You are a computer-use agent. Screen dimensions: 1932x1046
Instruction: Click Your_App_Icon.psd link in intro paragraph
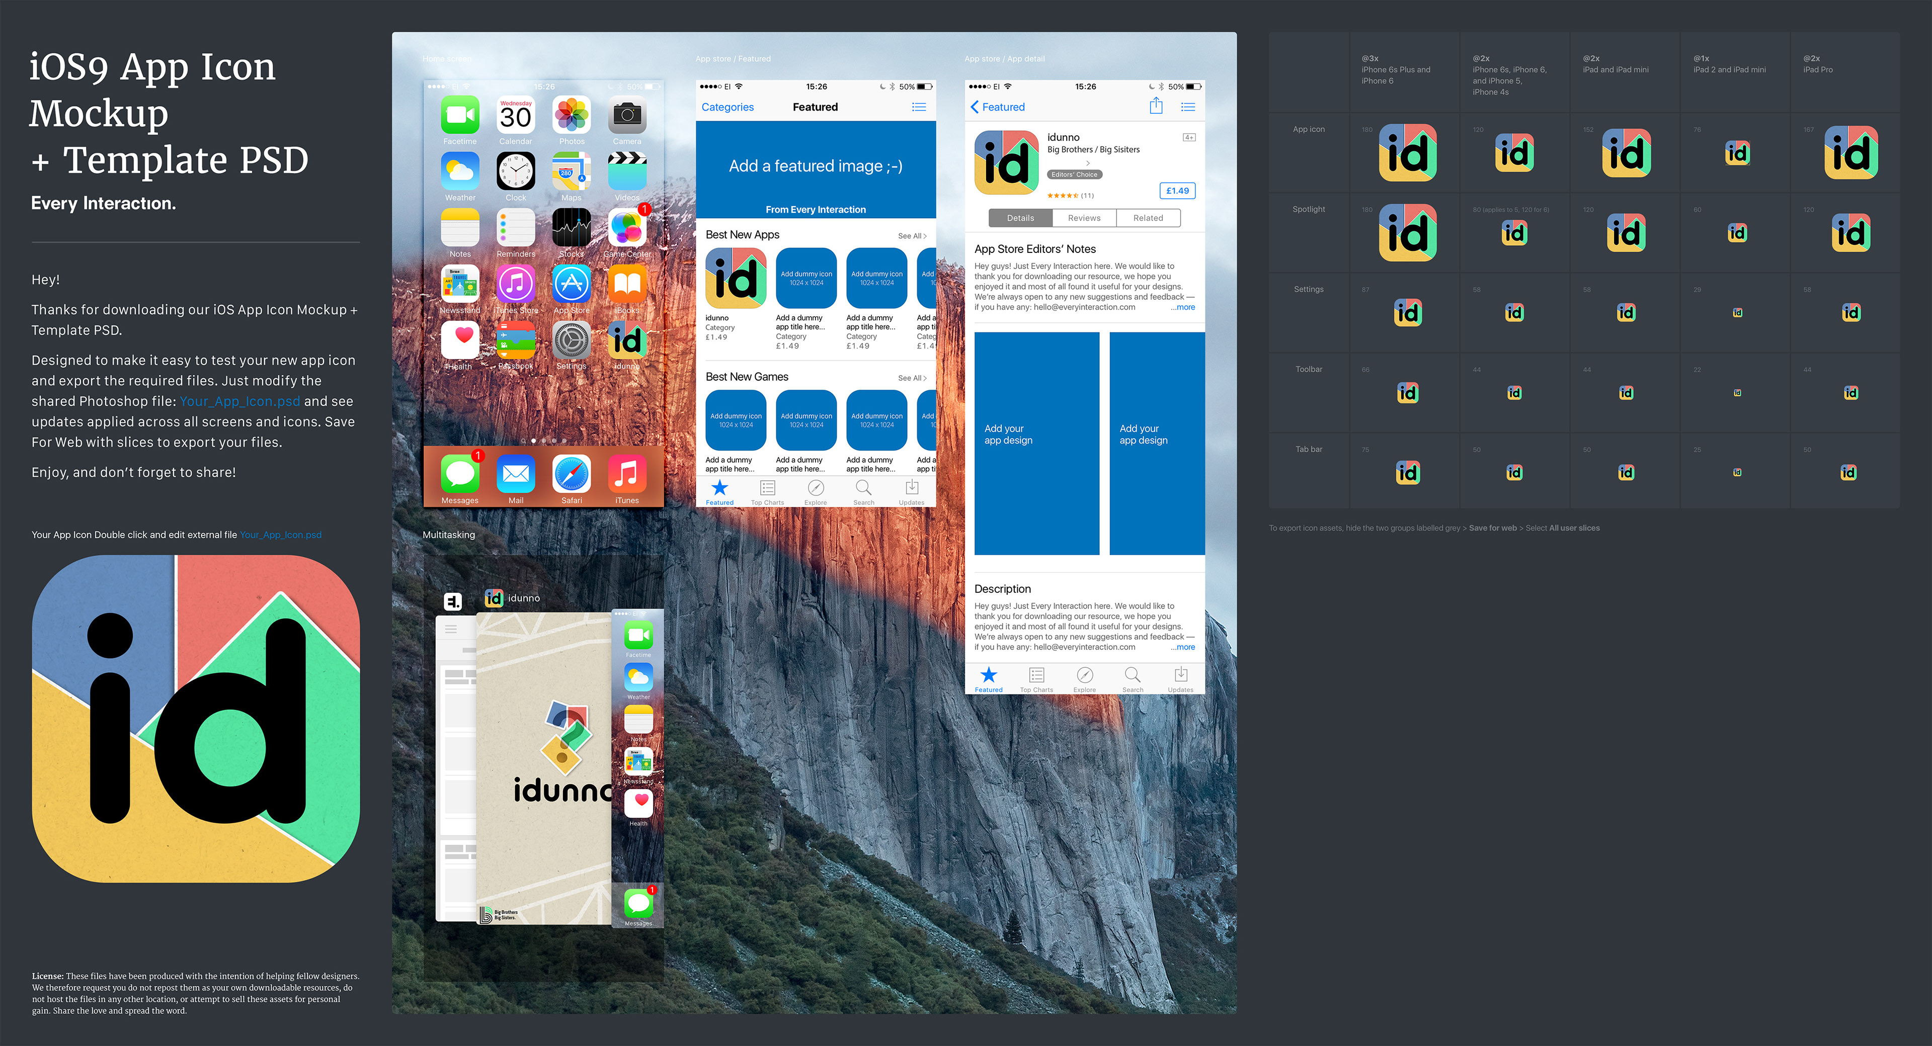[x=239, y=401]
